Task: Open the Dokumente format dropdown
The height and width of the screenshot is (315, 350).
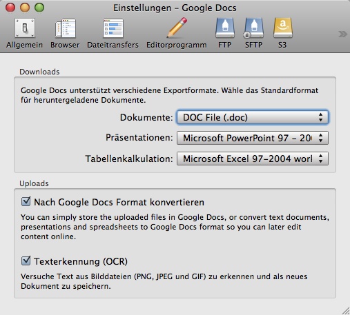Action: [x=253, y=117]
